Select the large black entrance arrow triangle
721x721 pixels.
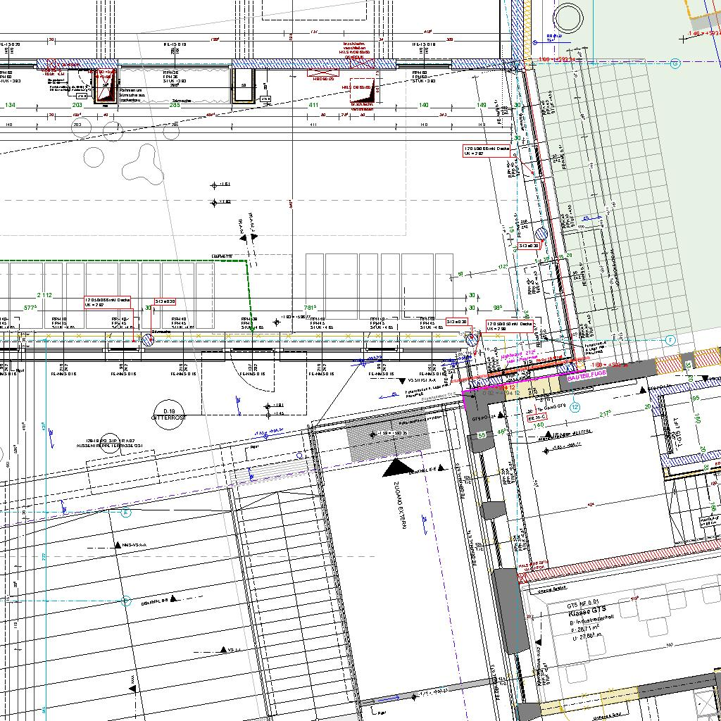pyautogui.click(x=398, y=468)
